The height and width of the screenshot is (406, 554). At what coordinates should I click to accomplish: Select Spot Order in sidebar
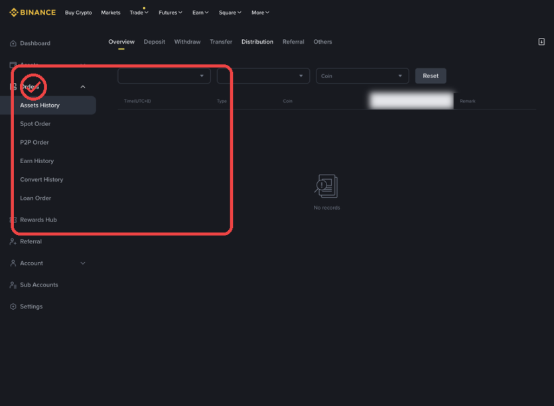(35, 123)
